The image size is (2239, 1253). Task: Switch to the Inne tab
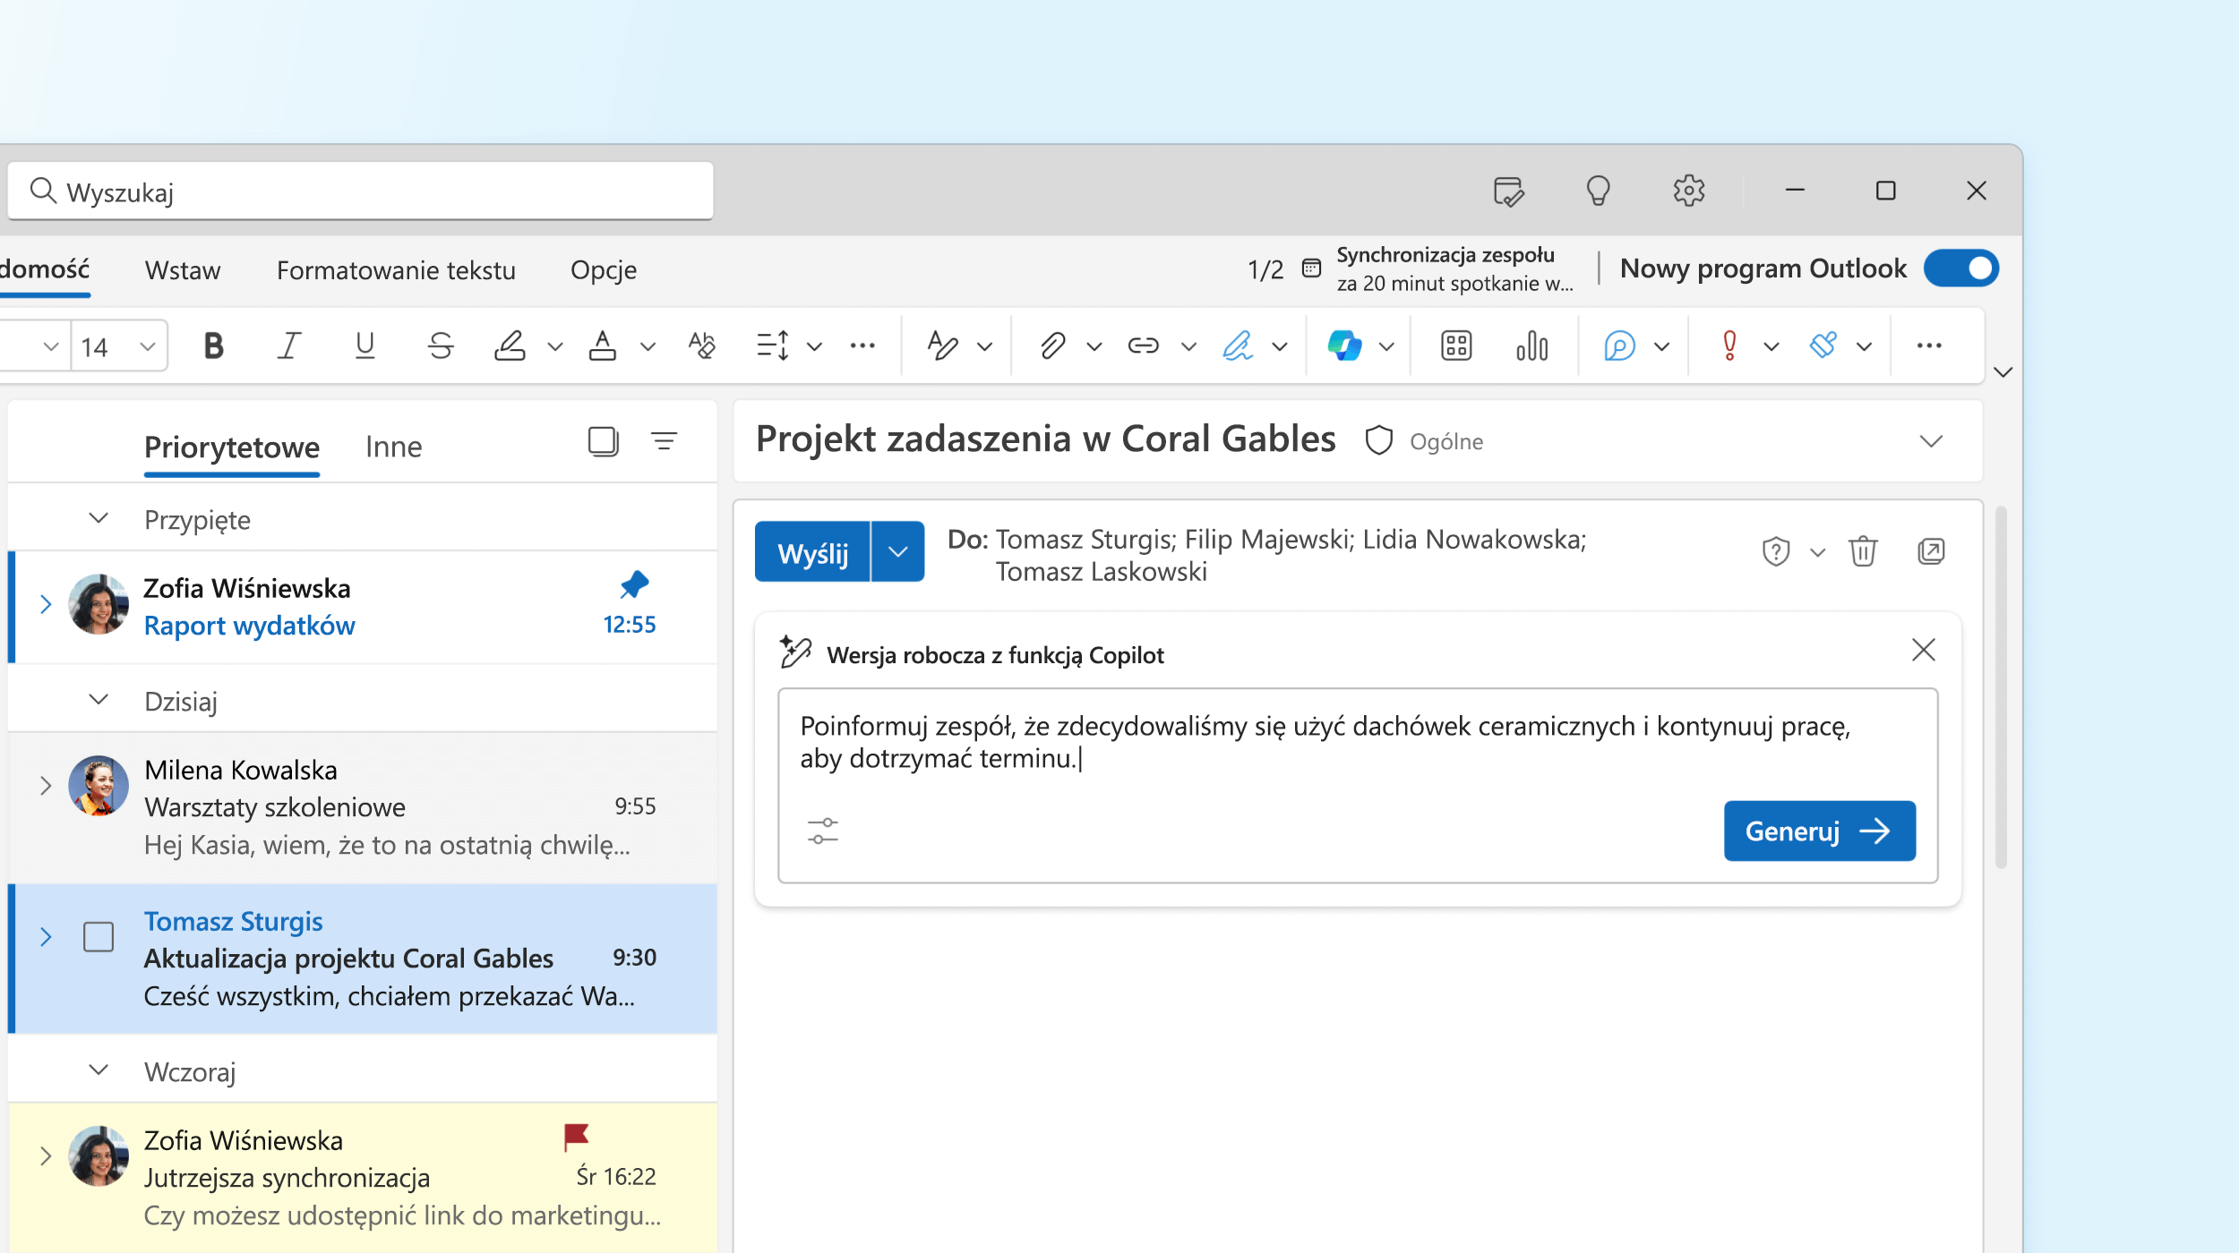pyautogui.click(x=394, y=447)
